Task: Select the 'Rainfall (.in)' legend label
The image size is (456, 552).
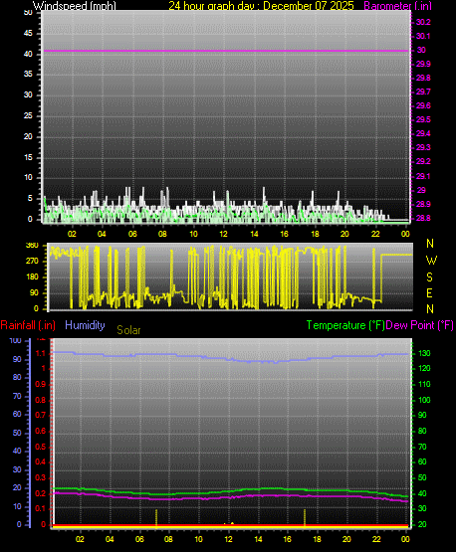Action: point(28,325)
